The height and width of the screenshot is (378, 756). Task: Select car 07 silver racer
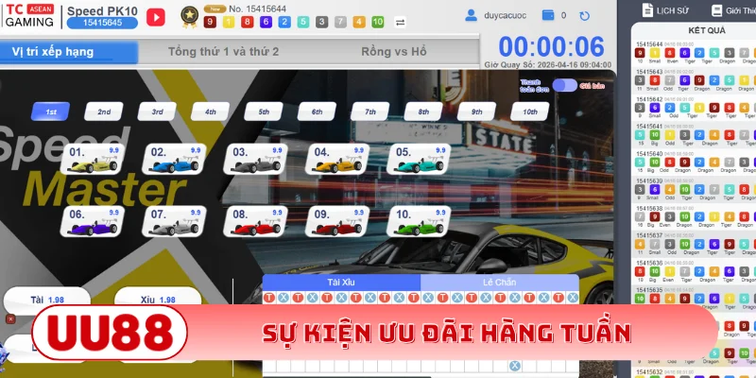(174, 221)
